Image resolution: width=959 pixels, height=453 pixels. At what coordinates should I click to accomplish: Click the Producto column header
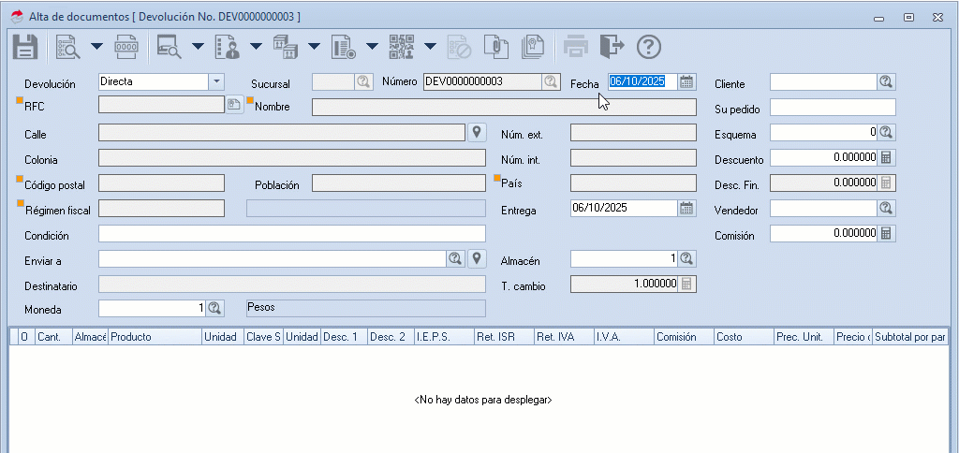[x=155, y=336]
